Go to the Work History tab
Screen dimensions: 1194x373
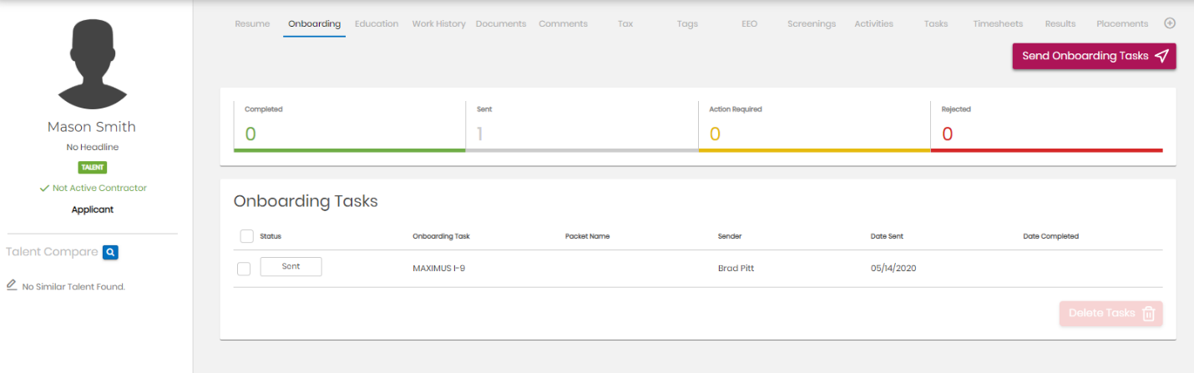click(x=438, y=23)
